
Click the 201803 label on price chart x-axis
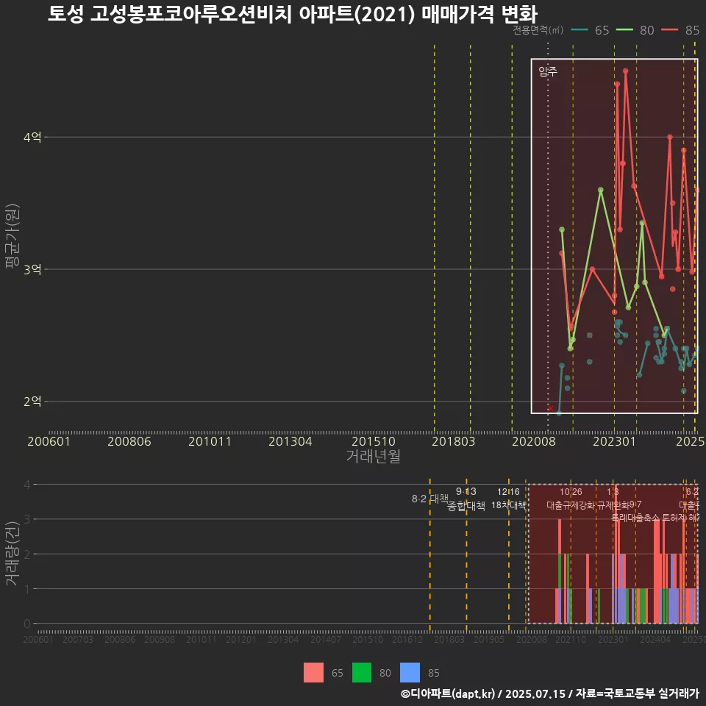coord(454,441)
